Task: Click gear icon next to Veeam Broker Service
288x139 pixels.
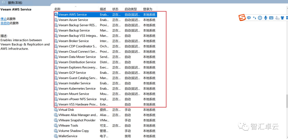Action: click(56, 41)
